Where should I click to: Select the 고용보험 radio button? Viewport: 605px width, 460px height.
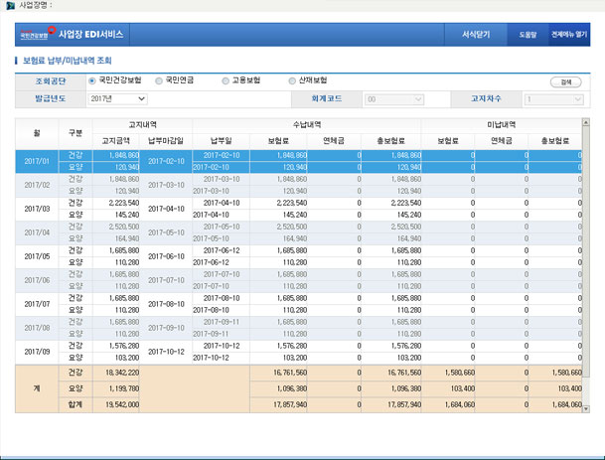226,81
